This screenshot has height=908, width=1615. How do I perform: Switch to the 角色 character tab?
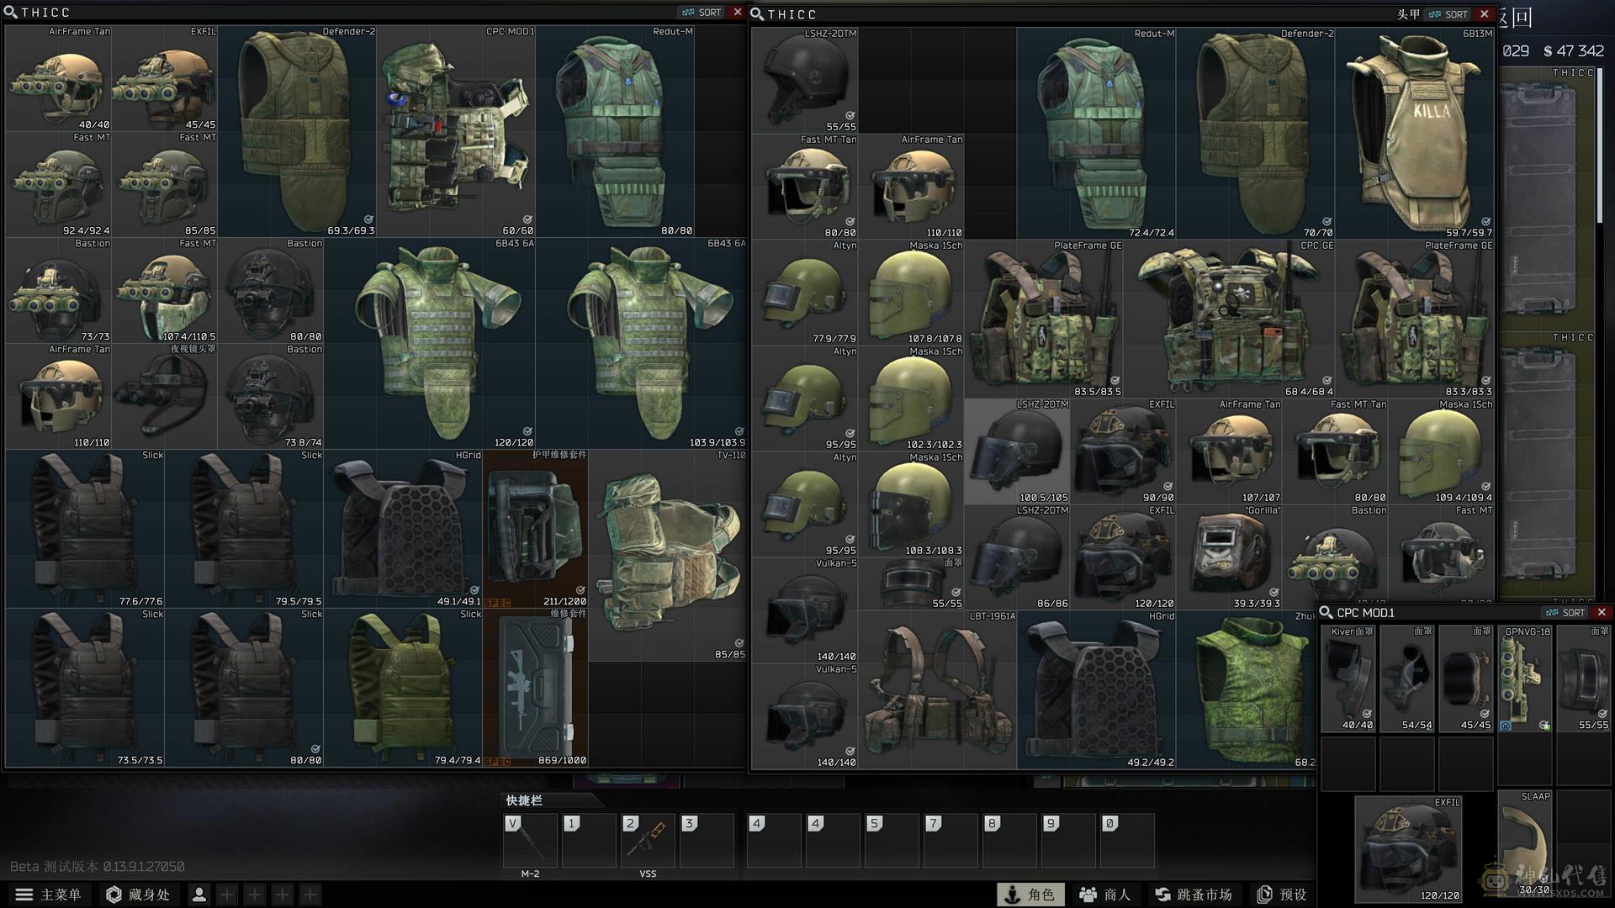1030,895
